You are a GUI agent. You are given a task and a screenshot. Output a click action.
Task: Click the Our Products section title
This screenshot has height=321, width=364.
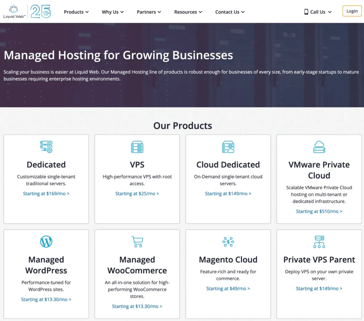point(183,126)
